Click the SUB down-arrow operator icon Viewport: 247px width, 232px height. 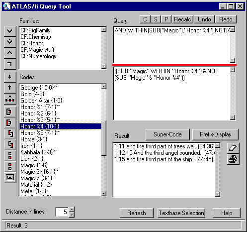10,77
